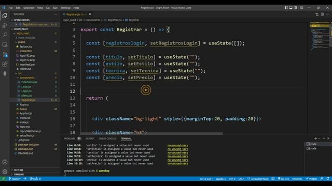Open the Remote Explorer view
Viewport: 332px width, 186px height.
(x=5, y=44)
